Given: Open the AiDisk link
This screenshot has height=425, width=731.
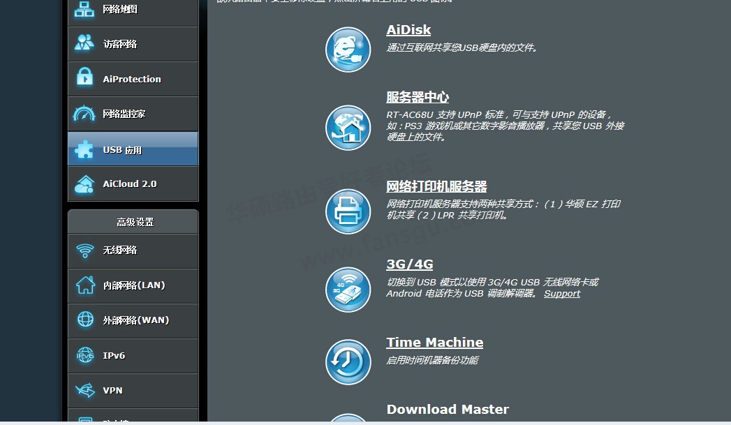Looking at the screenshot, I should [x=408, y=30].
